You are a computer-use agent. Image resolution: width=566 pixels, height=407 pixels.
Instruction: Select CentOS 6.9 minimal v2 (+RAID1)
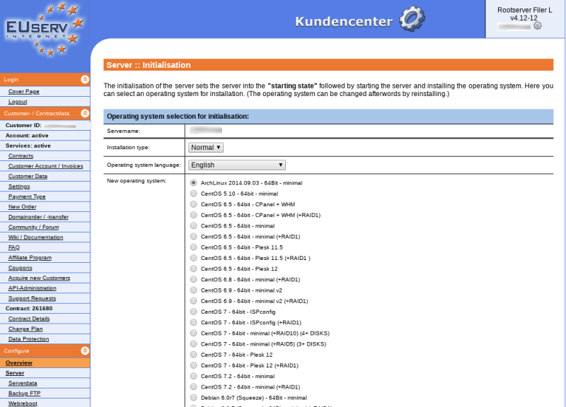[193, 301]
